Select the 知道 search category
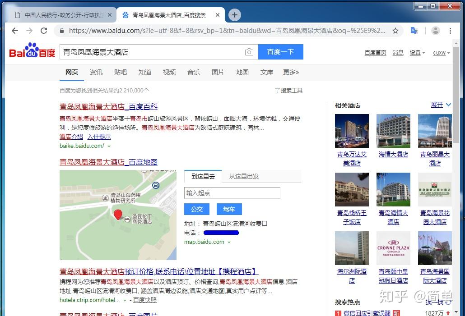465x316 pixels. coord(145,72)
